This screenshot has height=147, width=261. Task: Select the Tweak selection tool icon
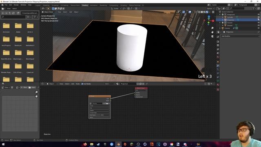pyautogui.click(x=48, y=9)
